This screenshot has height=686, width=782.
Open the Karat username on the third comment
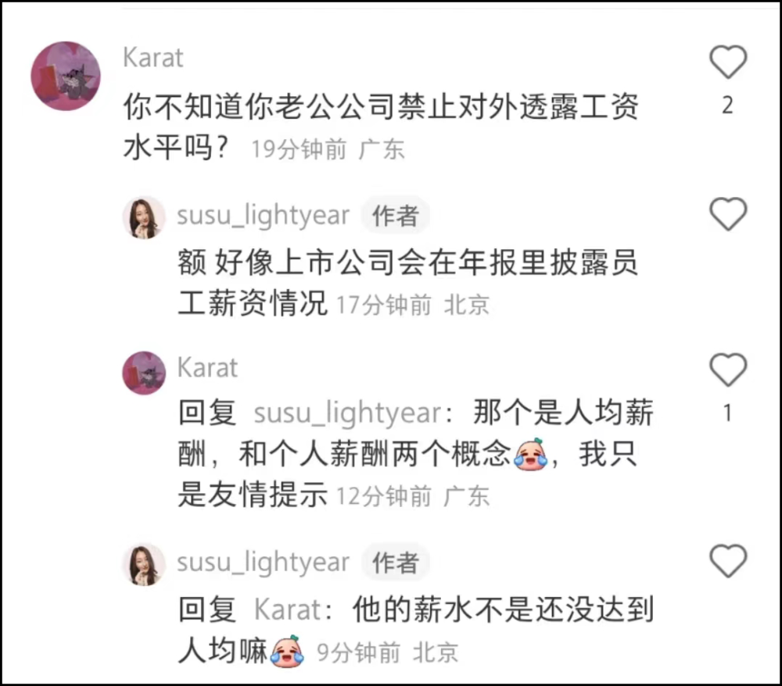coord(207,368)
